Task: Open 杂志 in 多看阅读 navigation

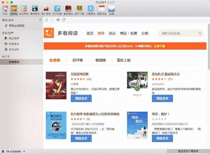Action: pos(112,33)
